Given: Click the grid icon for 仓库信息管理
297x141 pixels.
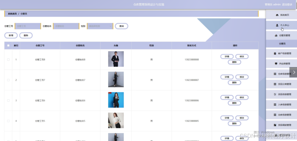Looking at the screenshot, I should point(275,74).
